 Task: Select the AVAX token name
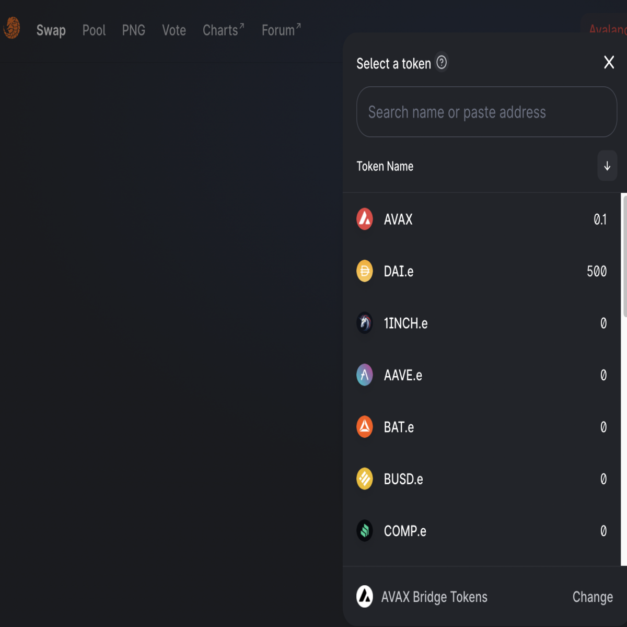point(398,219)
